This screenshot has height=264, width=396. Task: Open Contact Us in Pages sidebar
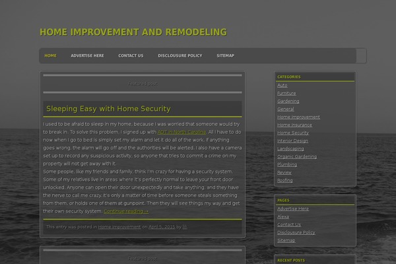[289, 224]
